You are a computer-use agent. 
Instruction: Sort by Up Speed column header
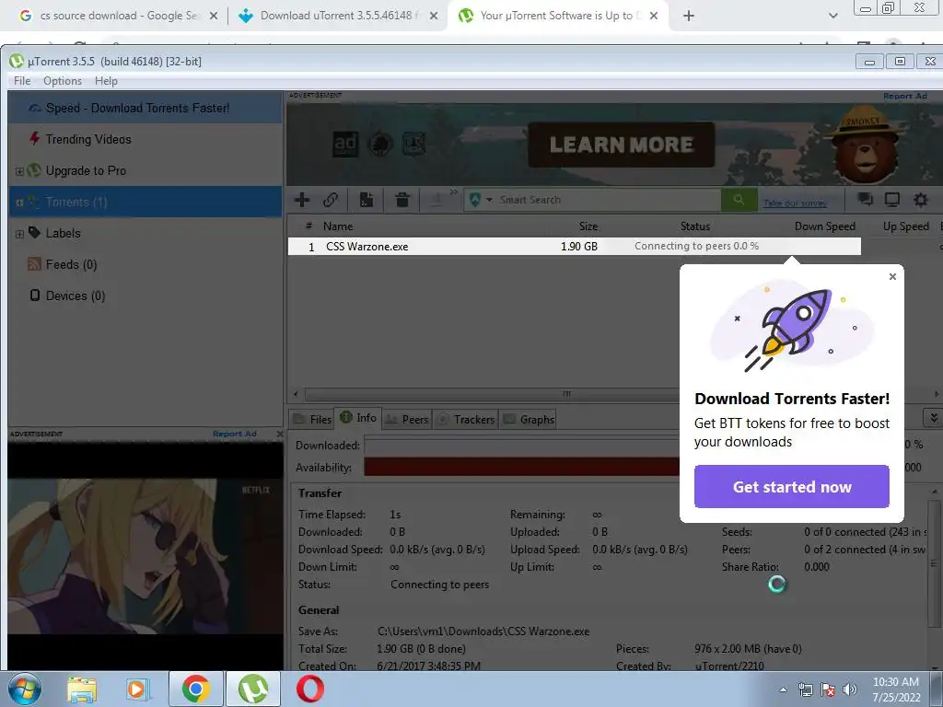click(x=906, y=226)
